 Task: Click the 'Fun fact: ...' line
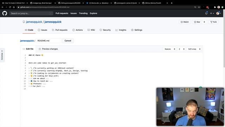(37, 86)
